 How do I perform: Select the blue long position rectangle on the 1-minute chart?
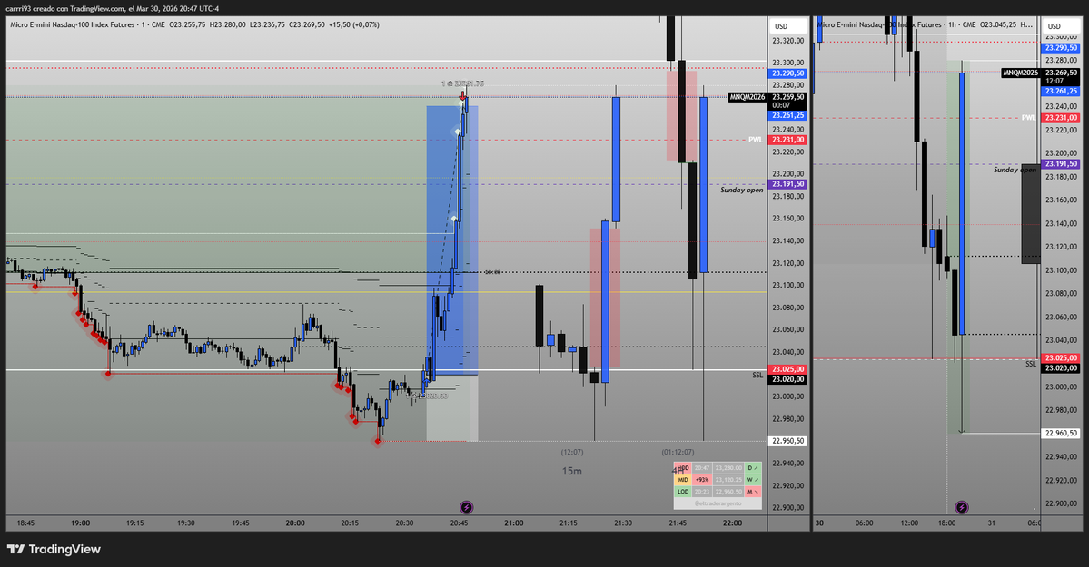click(x=452, y=240)
